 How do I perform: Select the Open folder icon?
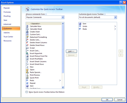27,70
